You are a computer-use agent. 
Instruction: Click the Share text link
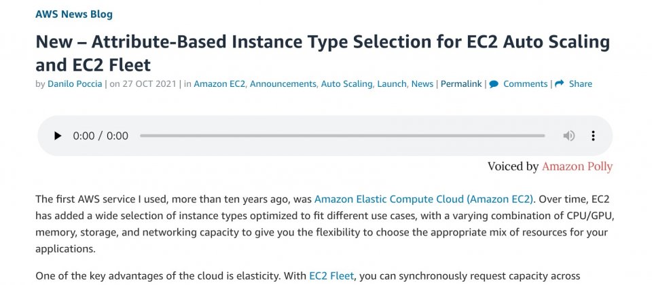click(581, 84)
